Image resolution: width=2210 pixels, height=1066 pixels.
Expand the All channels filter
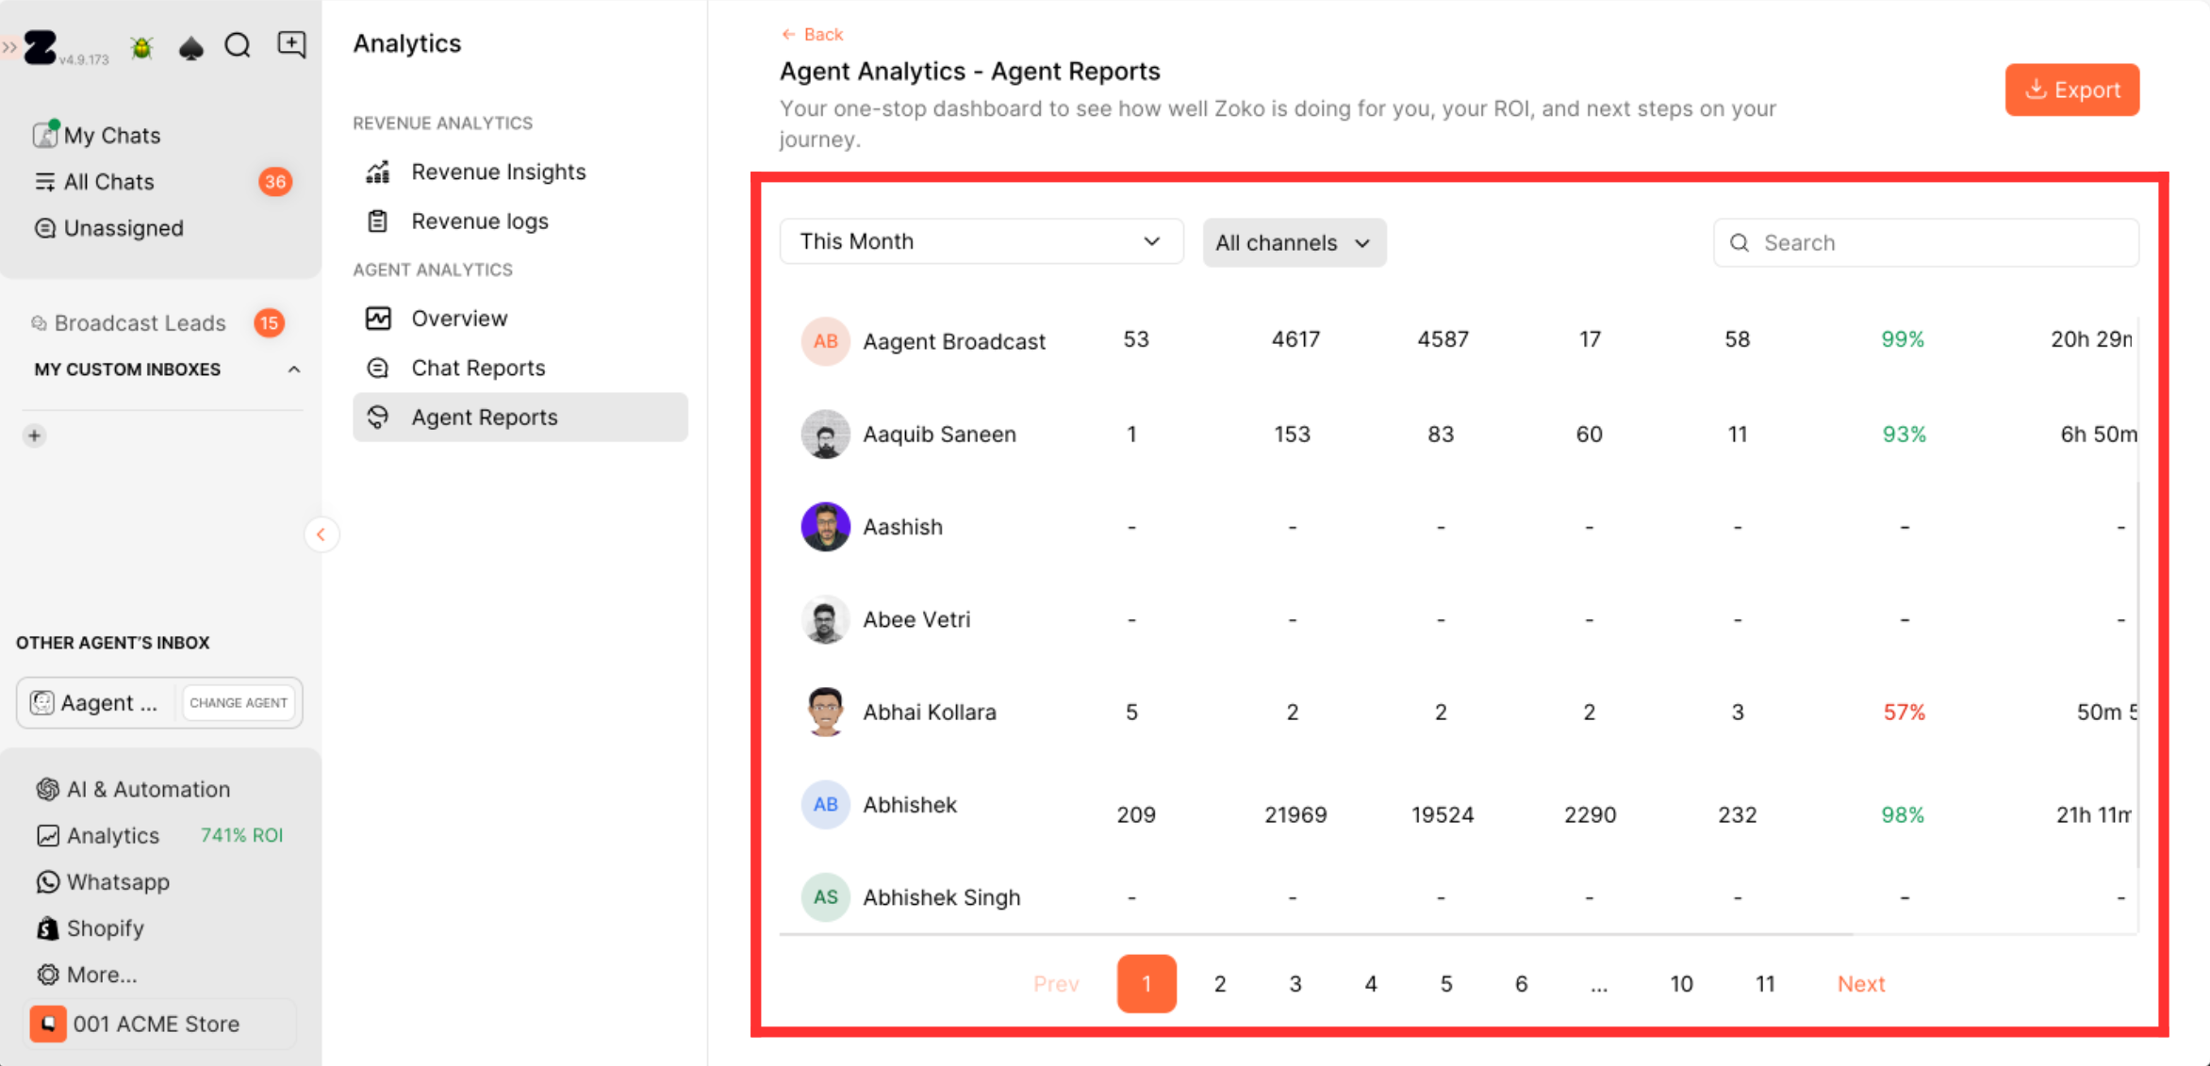coord(1294,243)
